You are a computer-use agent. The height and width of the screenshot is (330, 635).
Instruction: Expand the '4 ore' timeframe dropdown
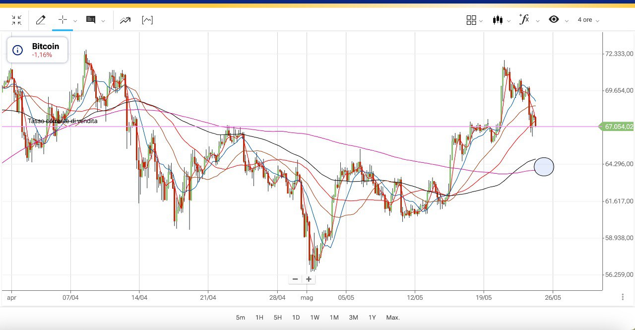[588, 20]
